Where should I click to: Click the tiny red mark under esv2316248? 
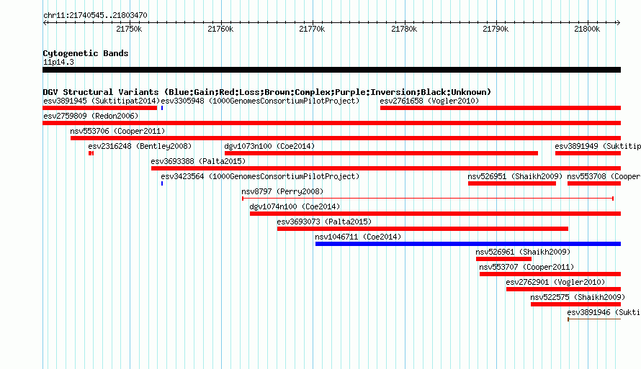[91, 153]
